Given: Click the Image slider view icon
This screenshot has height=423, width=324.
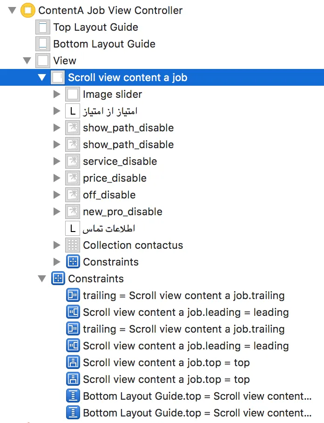Looking at the screenshot, I should coord(73,94).
